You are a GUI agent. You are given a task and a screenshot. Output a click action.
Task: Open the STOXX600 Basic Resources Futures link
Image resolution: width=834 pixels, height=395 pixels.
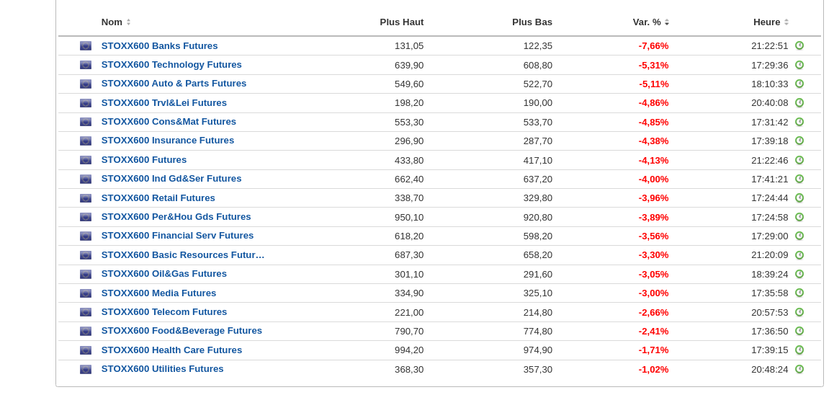click(183, 255)
